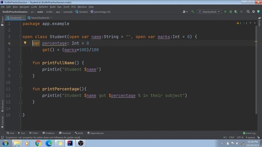Toggle the Gradle side panel

pos(260,21)
